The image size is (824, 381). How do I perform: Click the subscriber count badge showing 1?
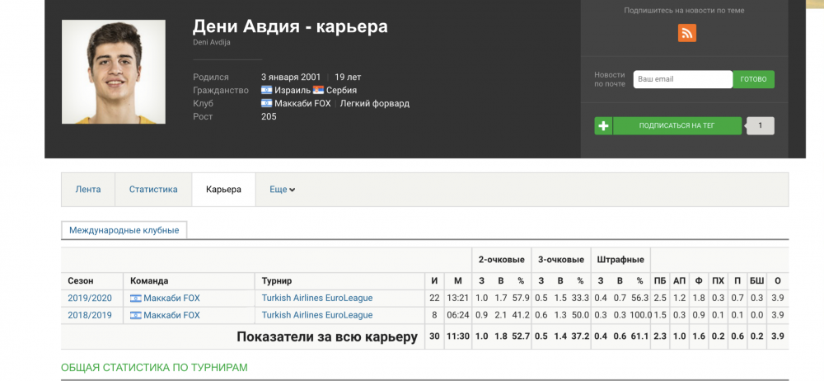[x=760, y=126]
